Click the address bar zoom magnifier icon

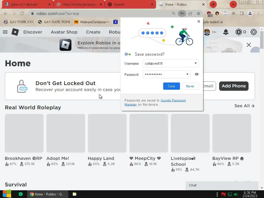point(174,13)
